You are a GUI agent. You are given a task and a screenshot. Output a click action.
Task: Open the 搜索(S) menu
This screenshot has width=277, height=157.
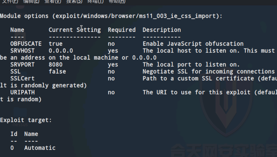pos(74,2)
